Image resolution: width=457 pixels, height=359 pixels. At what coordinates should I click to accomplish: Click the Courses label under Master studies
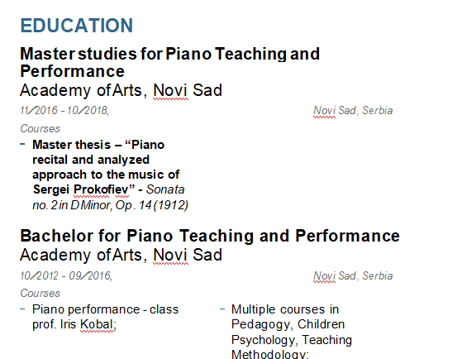(40, 128)
